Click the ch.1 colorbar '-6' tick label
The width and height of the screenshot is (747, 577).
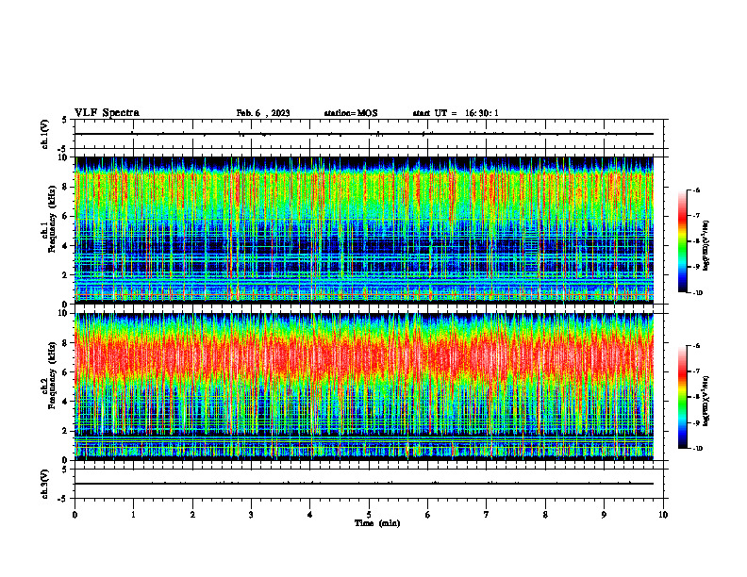coord(696,190)
